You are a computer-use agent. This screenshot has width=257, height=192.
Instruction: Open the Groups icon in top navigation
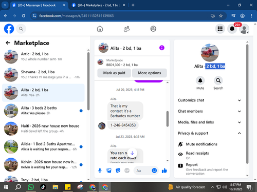[153, 29]
